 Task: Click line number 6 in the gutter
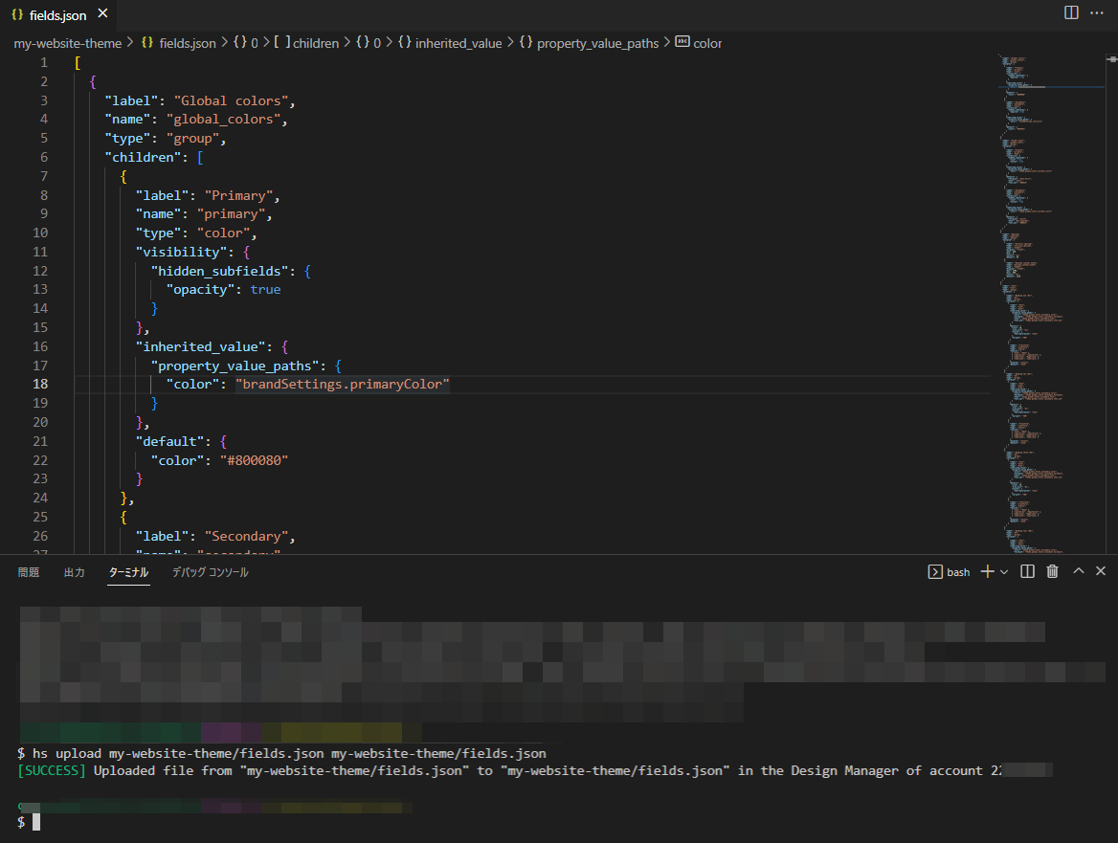click(43, 158)
